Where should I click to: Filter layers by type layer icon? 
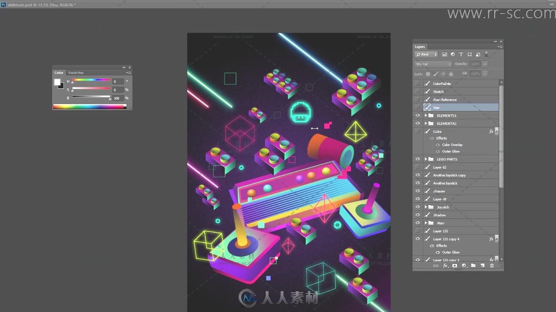tap(461, 55)
